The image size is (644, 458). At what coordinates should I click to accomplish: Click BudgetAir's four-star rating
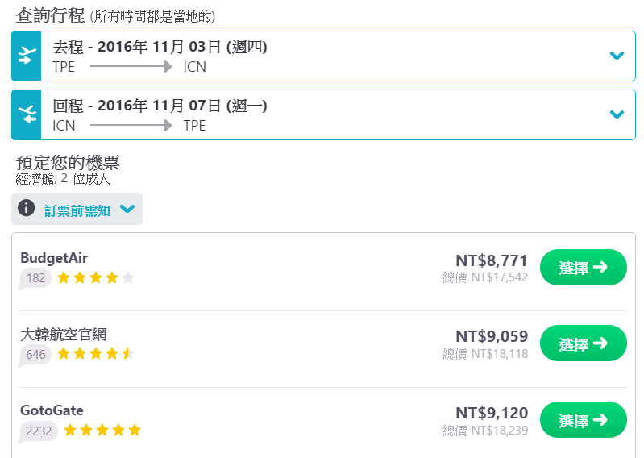[96, 278]
